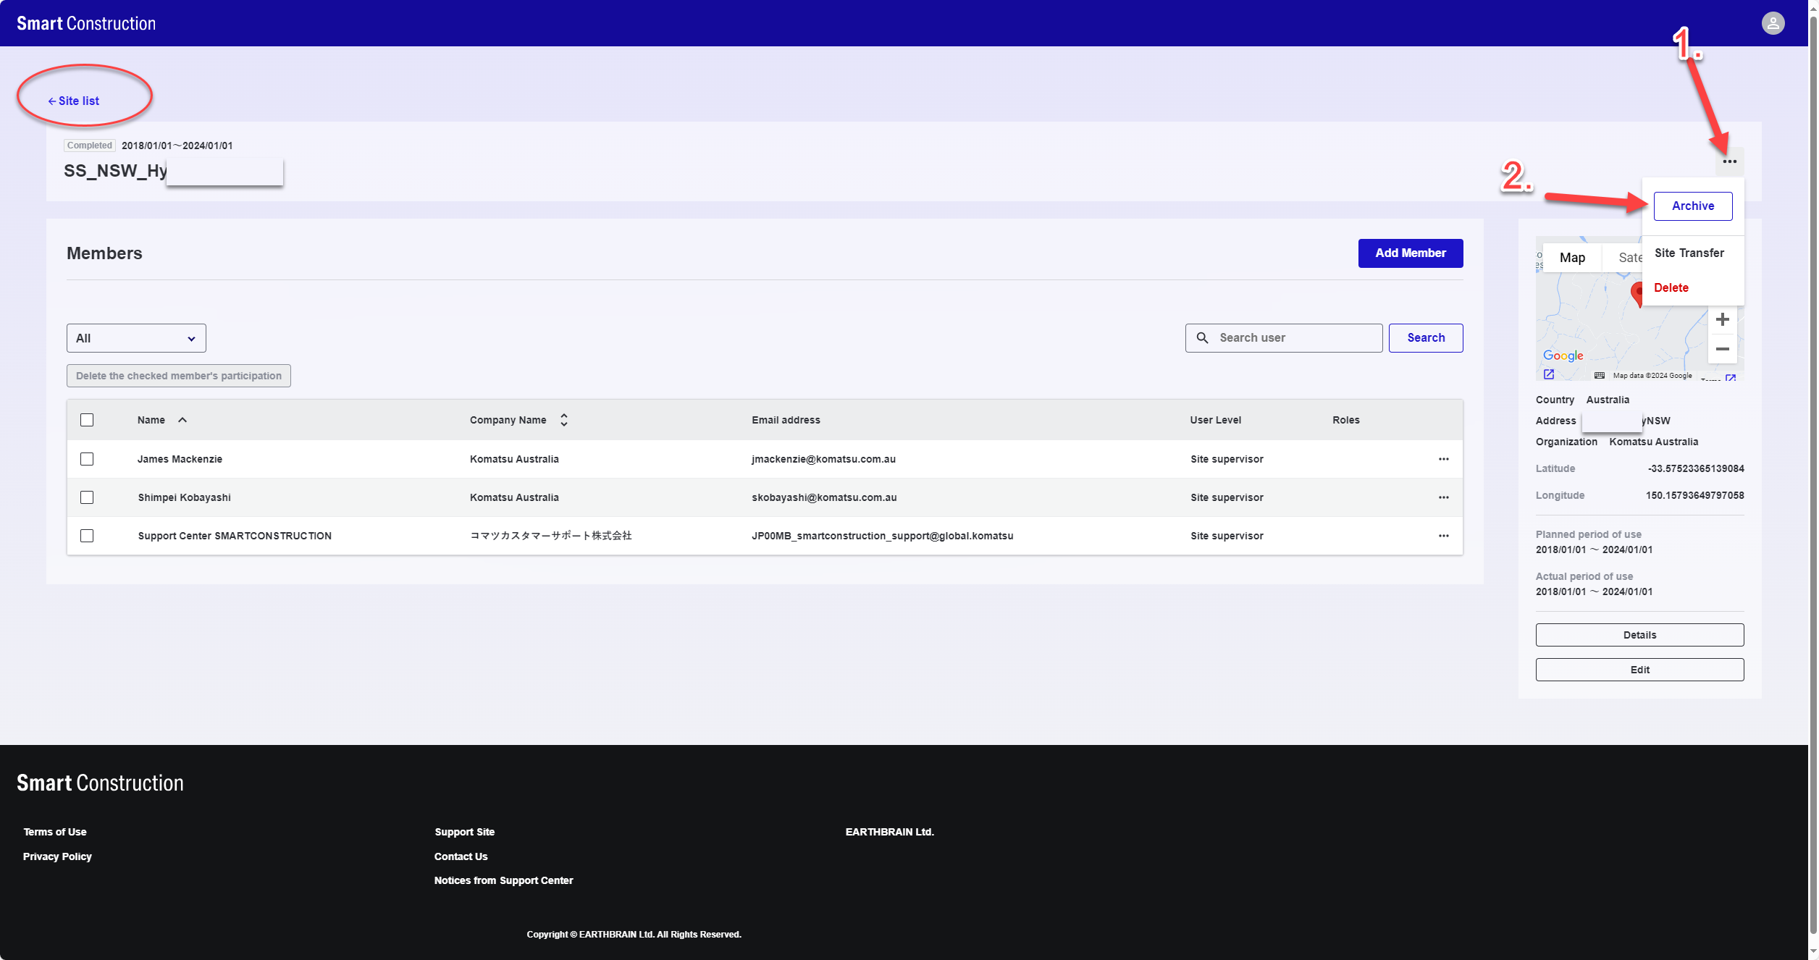This screenshot has height=960, width=1819.
Task: Choose Archive from the site menu
Action: [x=1693, y=206]
